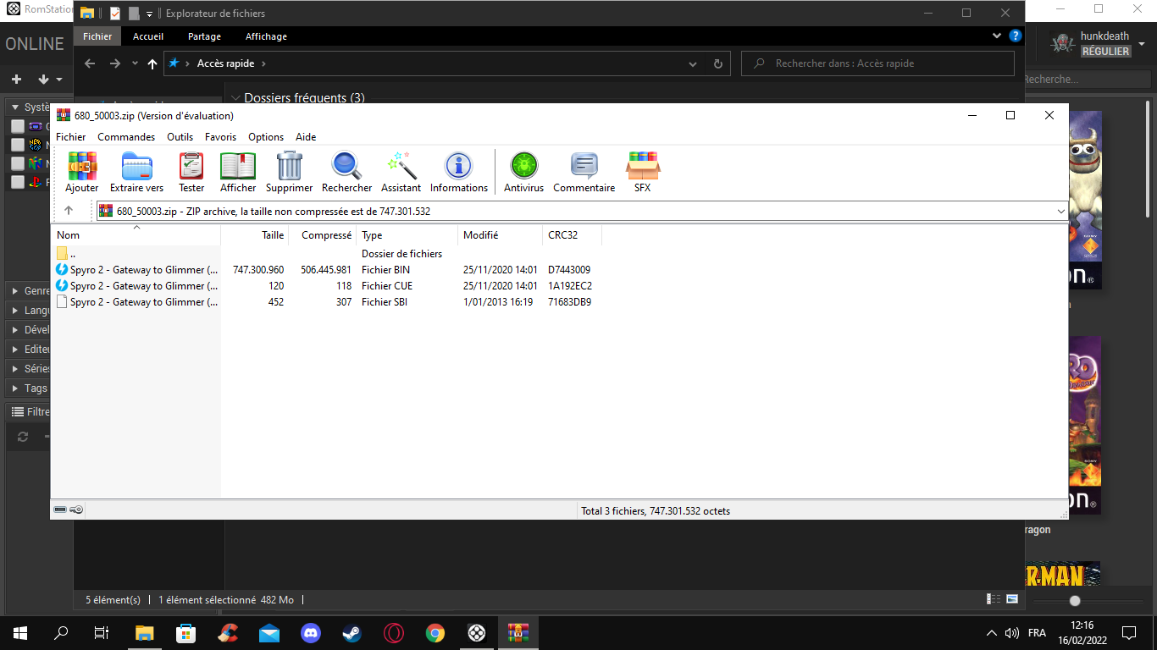
Task: Run the Antivirus scan icon
Action: coord(523,172)
